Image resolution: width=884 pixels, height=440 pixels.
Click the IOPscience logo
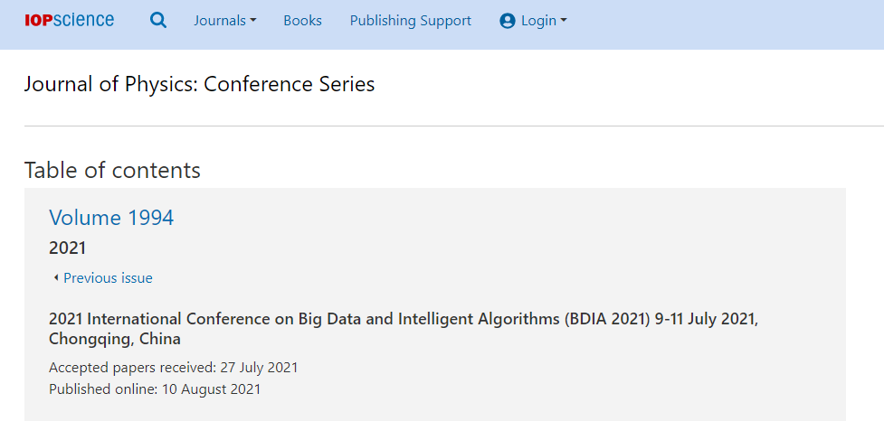[70, 20]
